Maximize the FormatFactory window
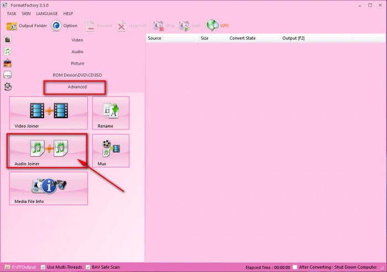Image resolution: width=387 pixels, height=272 pixels. (370, 5)
